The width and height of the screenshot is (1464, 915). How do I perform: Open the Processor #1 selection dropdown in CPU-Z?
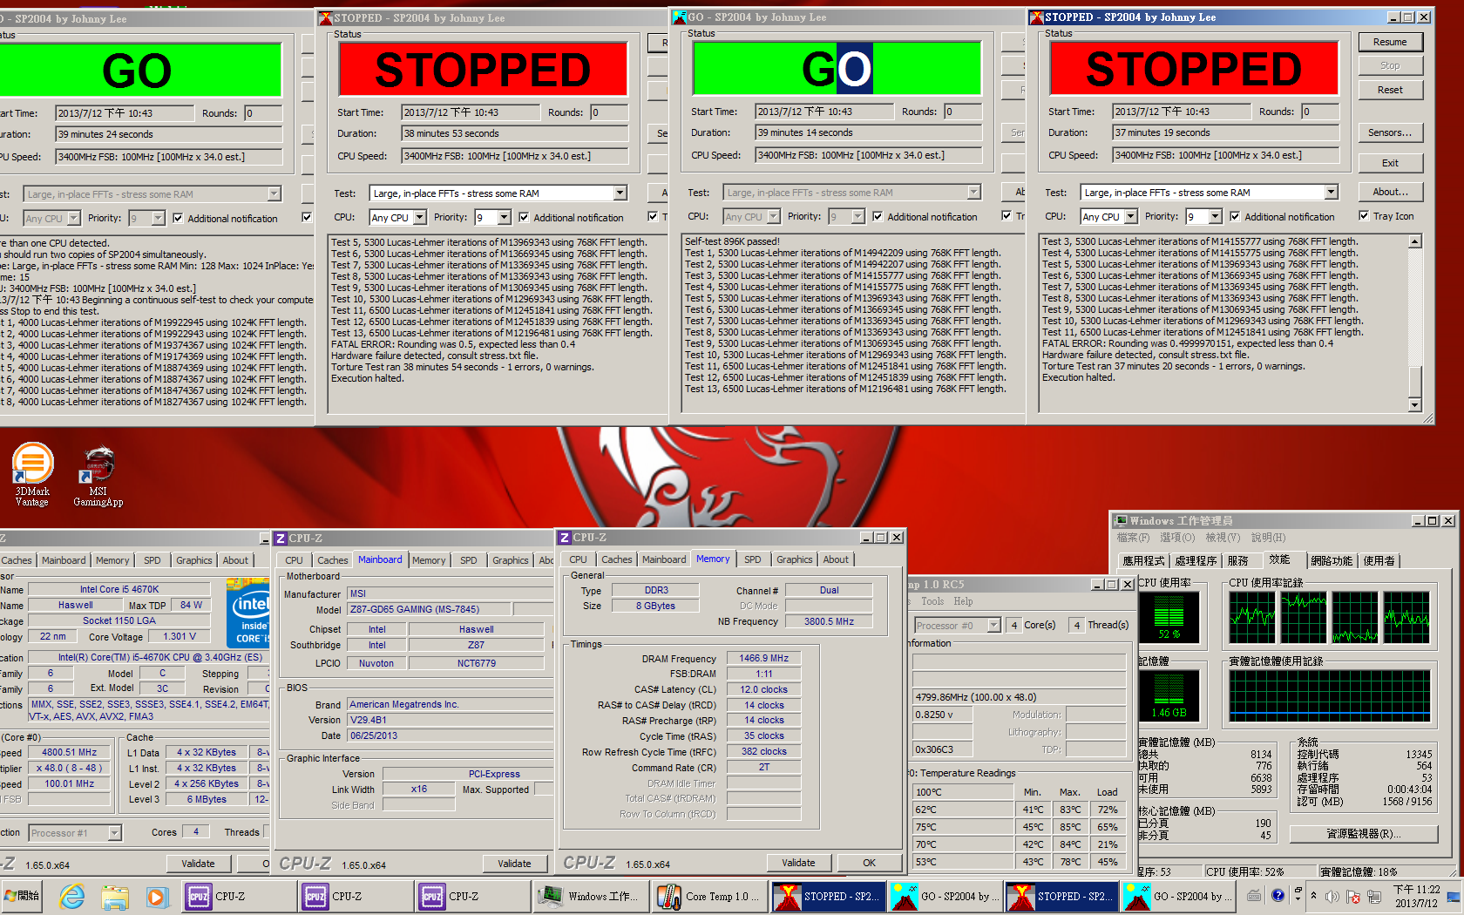[x=114, y=833]
